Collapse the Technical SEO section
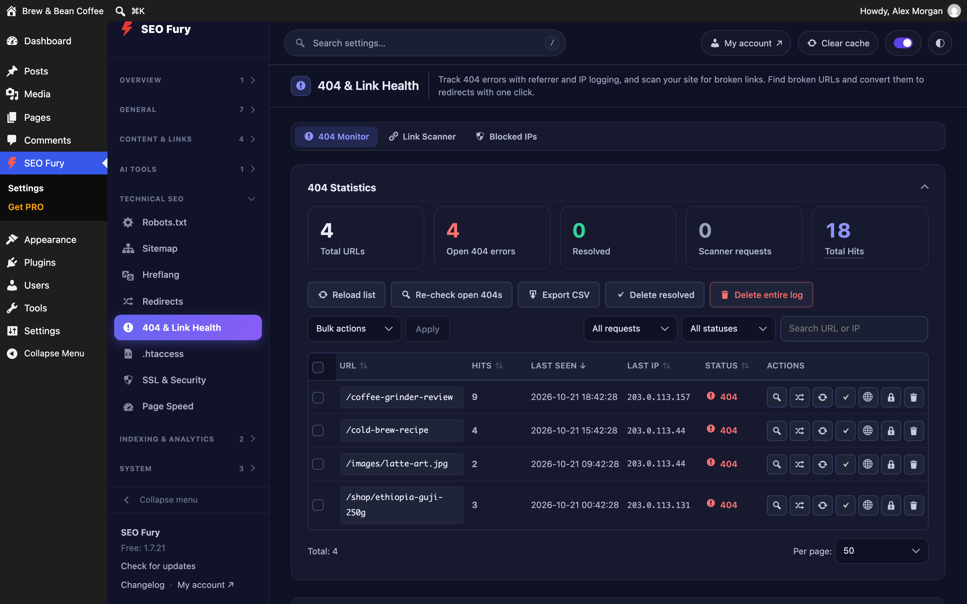Viewport: 967px width, 604px height. coord(188,199)
